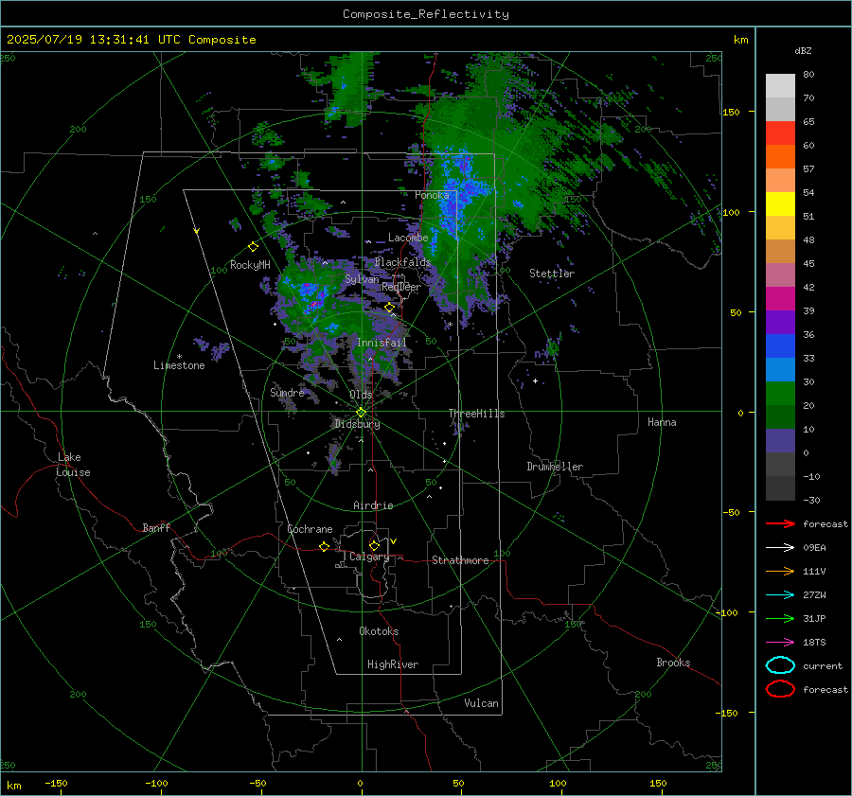The image size is (852, 796).
Task: Click the Ponoka city label
Action: click(432, 195)
